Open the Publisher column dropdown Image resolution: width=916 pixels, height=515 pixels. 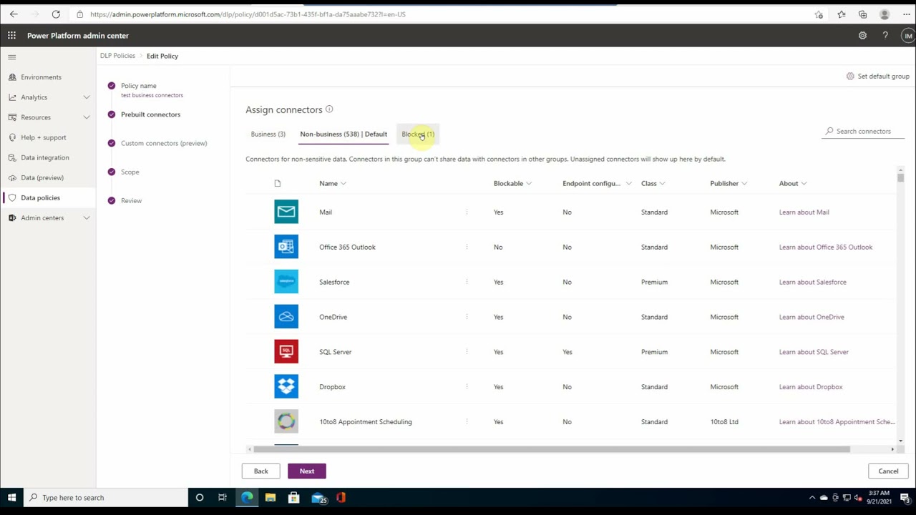pyautogui.click(x=744, y=184)
